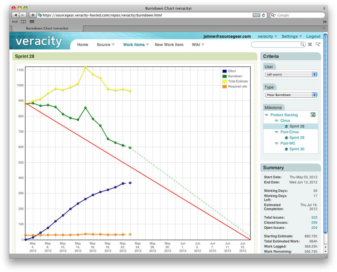The width and height of the screenshot is (337, 272).
Task: Select Sprint 29 in the milestone tree
Action: 297,138
